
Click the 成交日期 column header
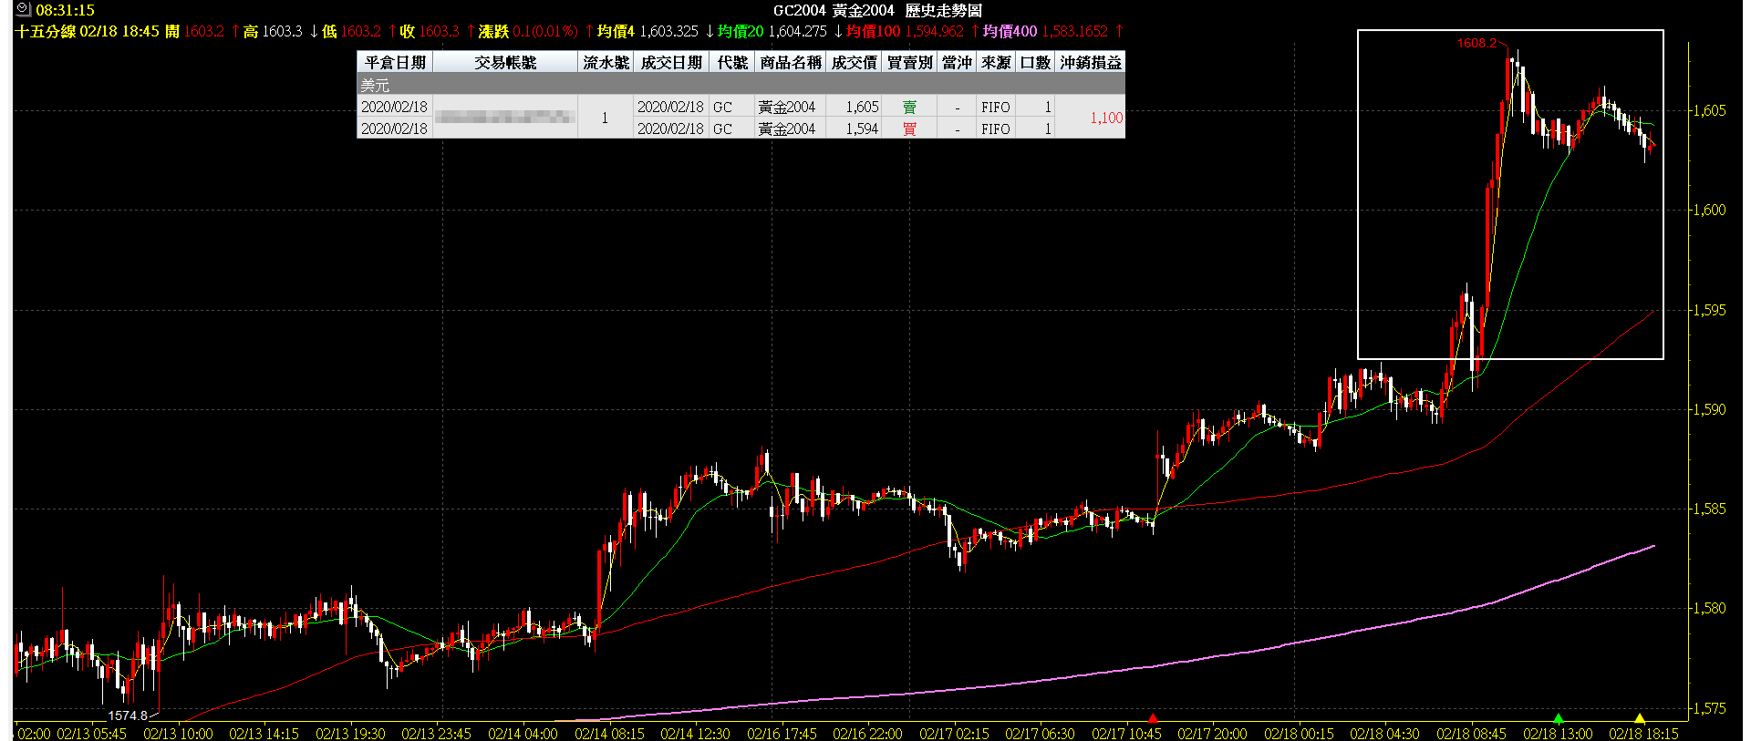[671, 62]
